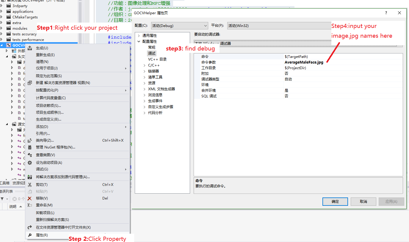The width and height of the screenshot is (409, 242).
Task: Expand the 生成事件 property node
Action: click(x=145, y=101)
